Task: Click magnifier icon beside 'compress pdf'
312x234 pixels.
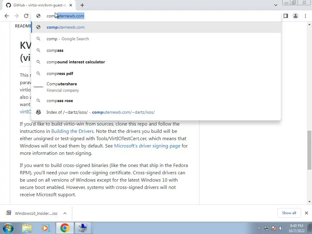Action: coord(38,73)
